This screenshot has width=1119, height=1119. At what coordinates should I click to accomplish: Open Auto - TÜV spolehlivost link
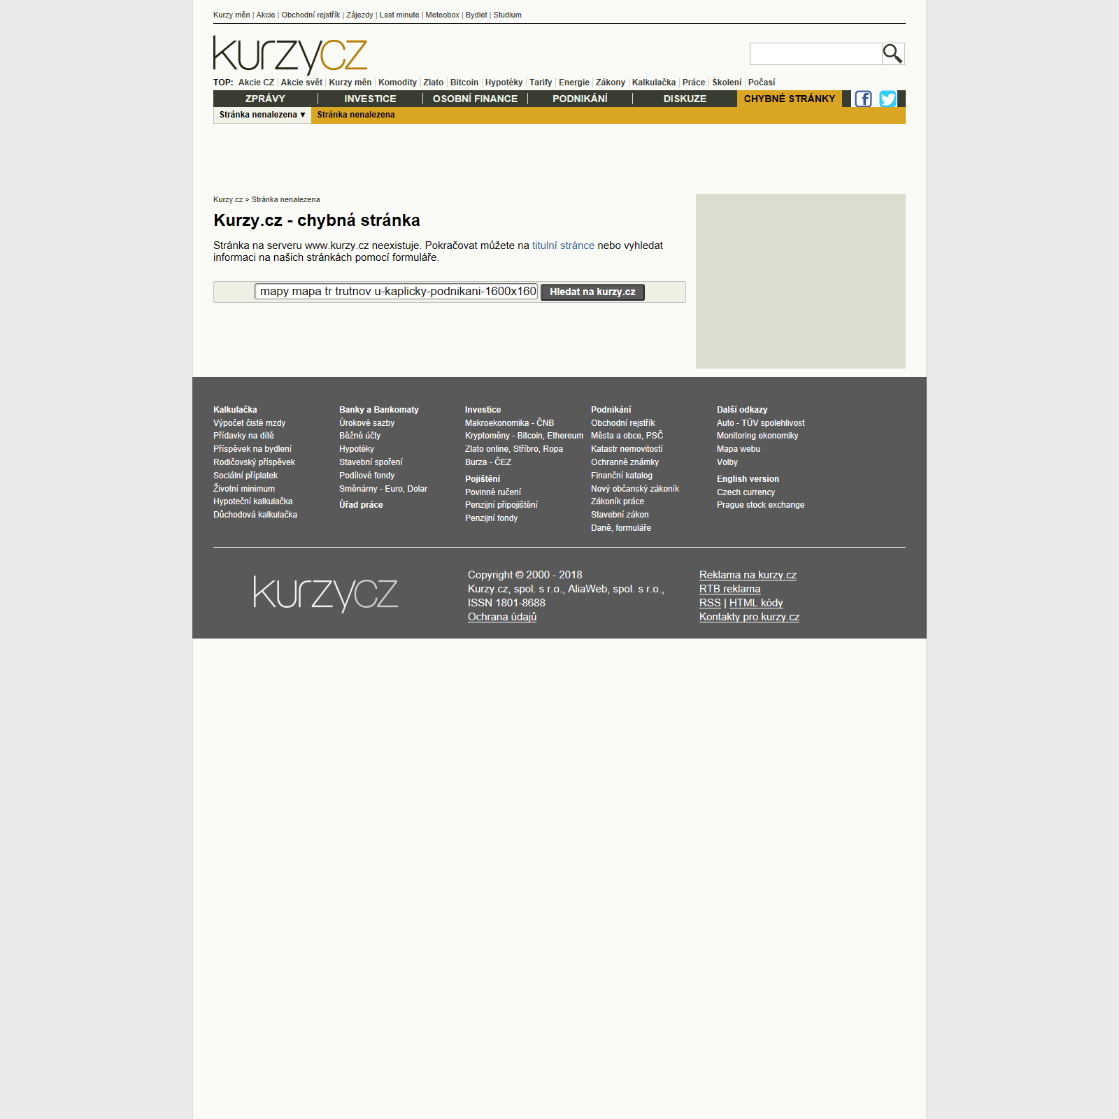(x=761, y=423)
